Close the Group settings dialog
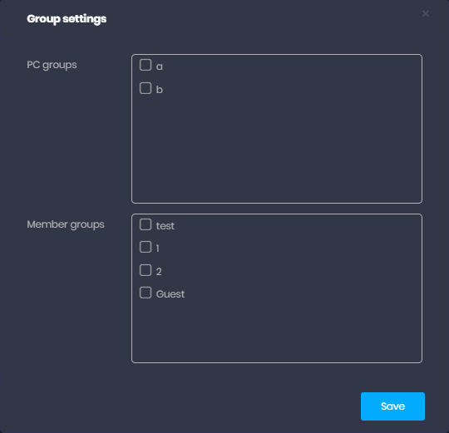The height and width of the screenshot is (433, 449). tap(425, 14)
